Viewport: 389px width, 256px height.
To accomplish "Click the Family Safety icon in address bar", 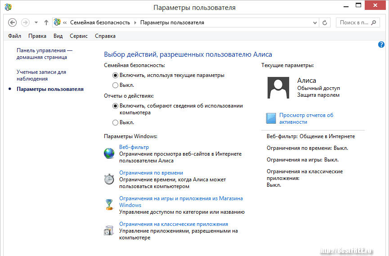I will pos(57,22).
